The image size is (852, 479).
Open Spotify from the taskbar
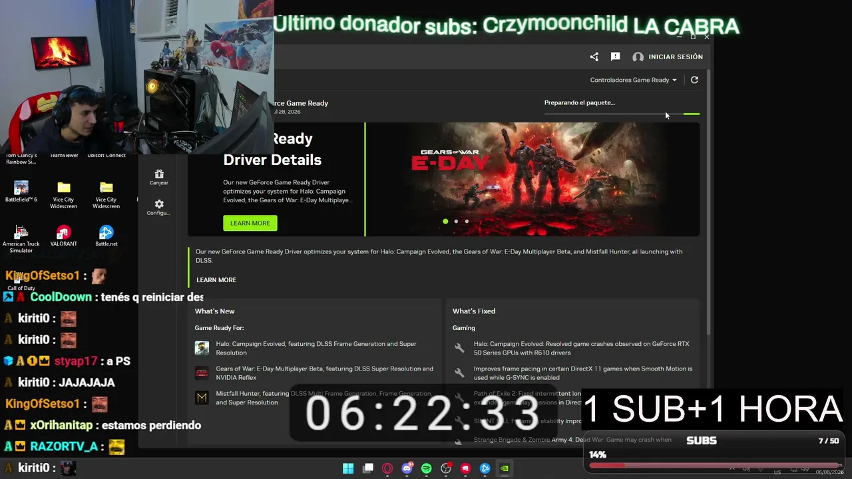pyautogui.click(x=427, y=468)
